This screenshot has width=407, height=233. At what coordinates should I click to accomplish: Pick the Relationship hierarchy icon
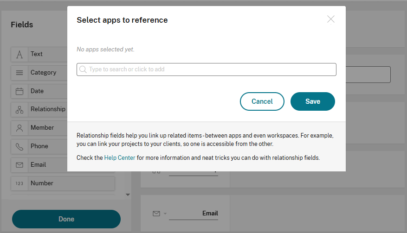click(x=19, y=110)
